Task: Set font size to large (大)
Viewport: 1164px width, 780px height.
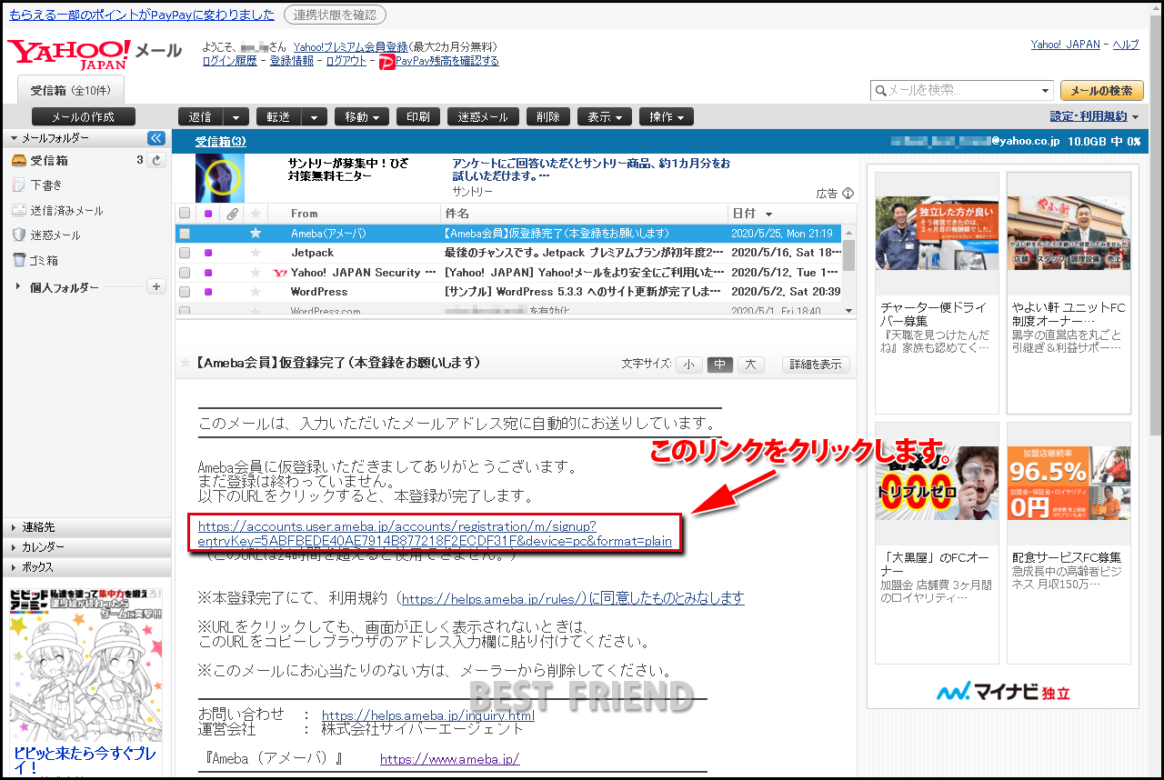Action: 750,365
